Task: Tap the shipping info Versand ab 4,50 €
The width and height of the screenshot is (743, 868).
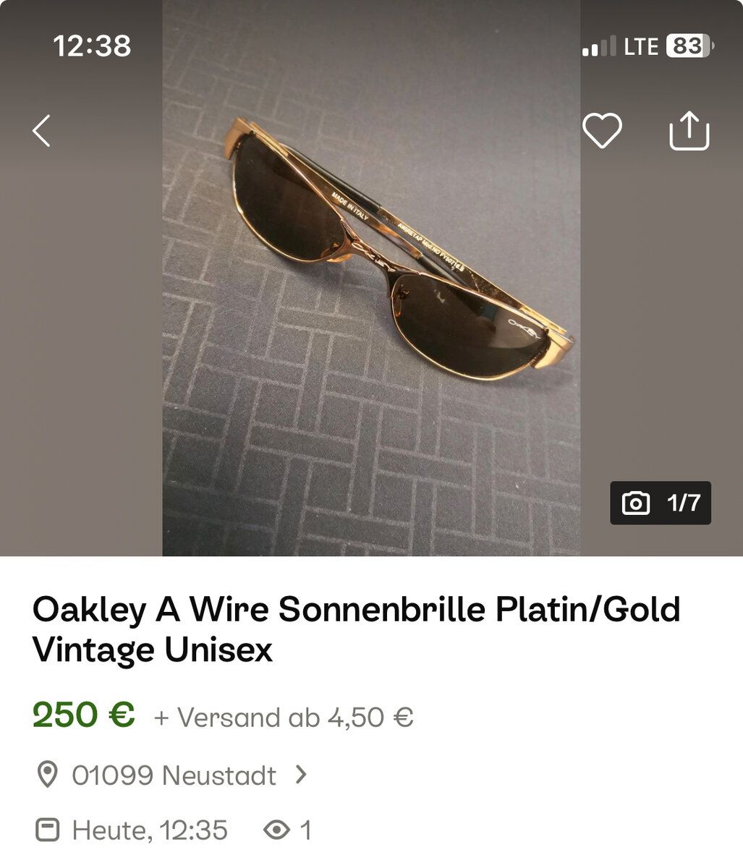Action: pos(284,718)
